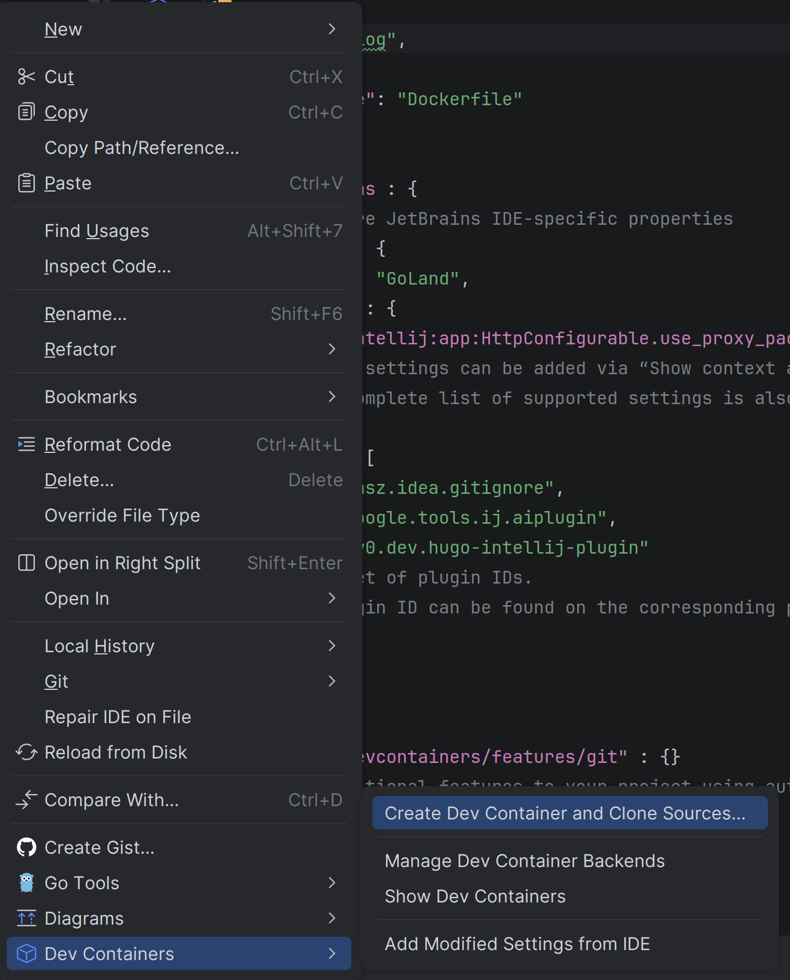Click the Ctrl+Alt+L shortcut hint

pos(299,444)
